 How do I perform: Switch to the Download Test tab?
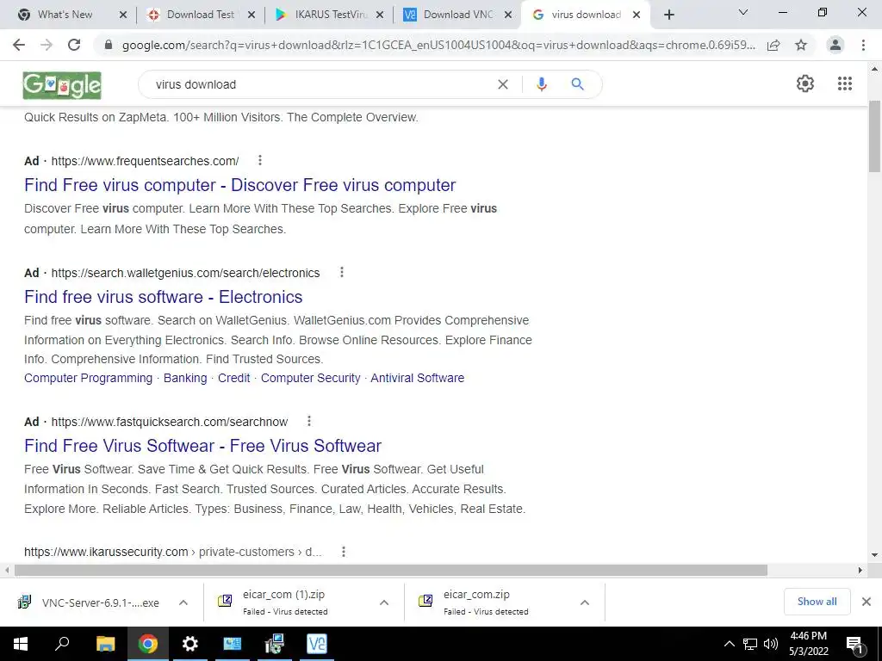point(201,15)
